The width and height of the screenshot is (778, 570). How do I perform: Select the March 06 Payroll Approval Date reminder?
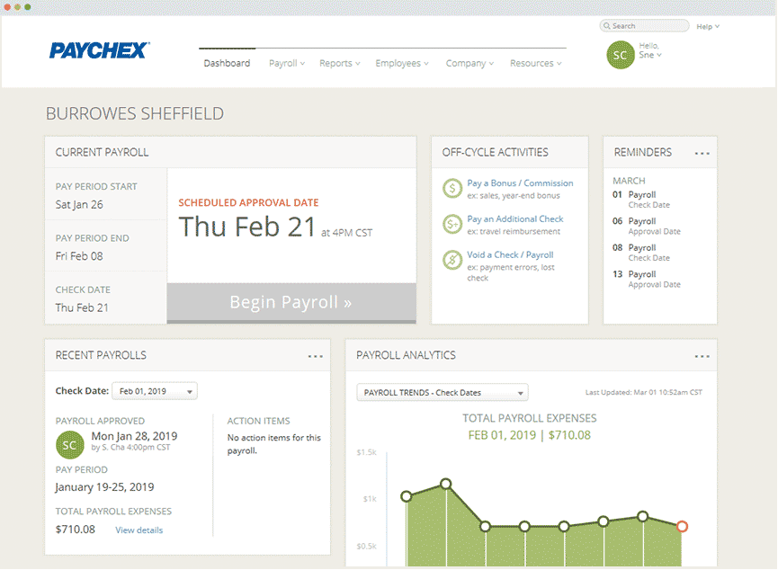[x=647, y=226]
